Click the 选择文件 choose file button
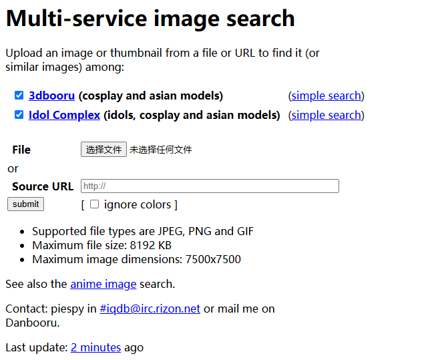 (103, 150)
